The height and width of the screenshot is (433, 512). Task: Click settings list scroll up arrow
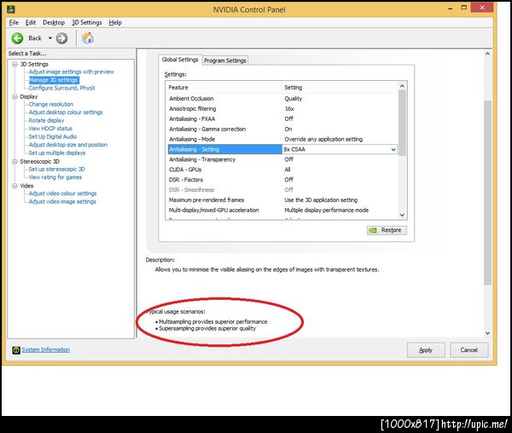point(402,86)
